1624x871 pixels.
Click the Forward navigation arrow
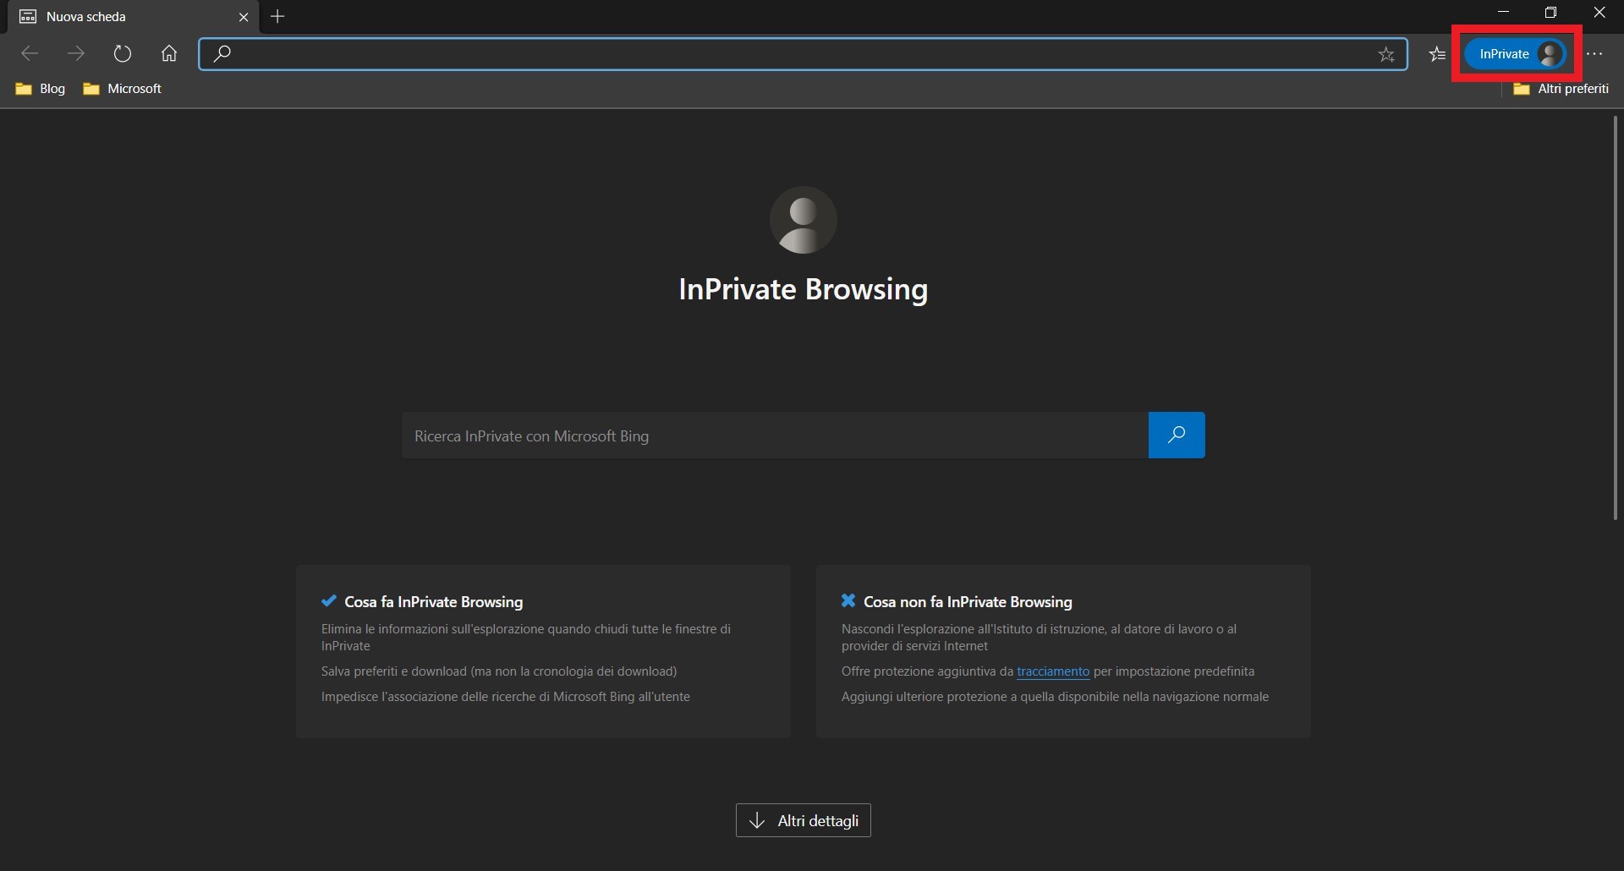pyautogui.click(x=76, y=54)
